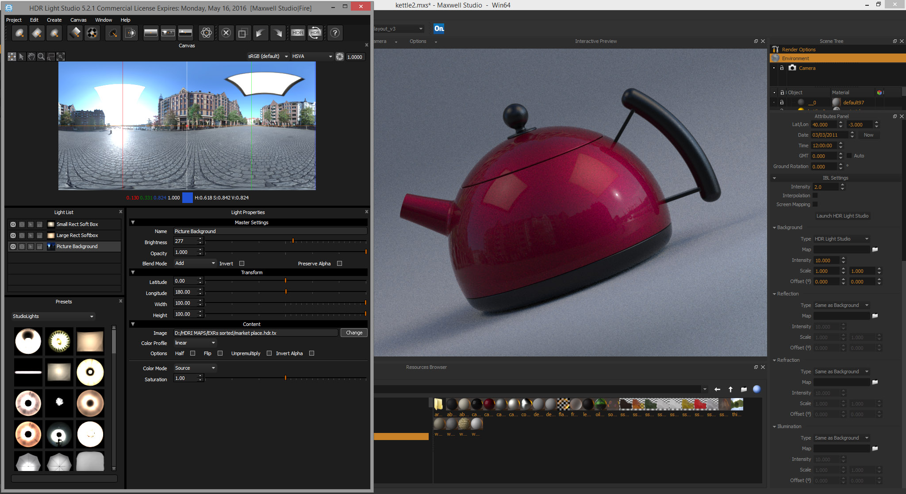Click the Saturation slider handle

[x=285, y=378]
